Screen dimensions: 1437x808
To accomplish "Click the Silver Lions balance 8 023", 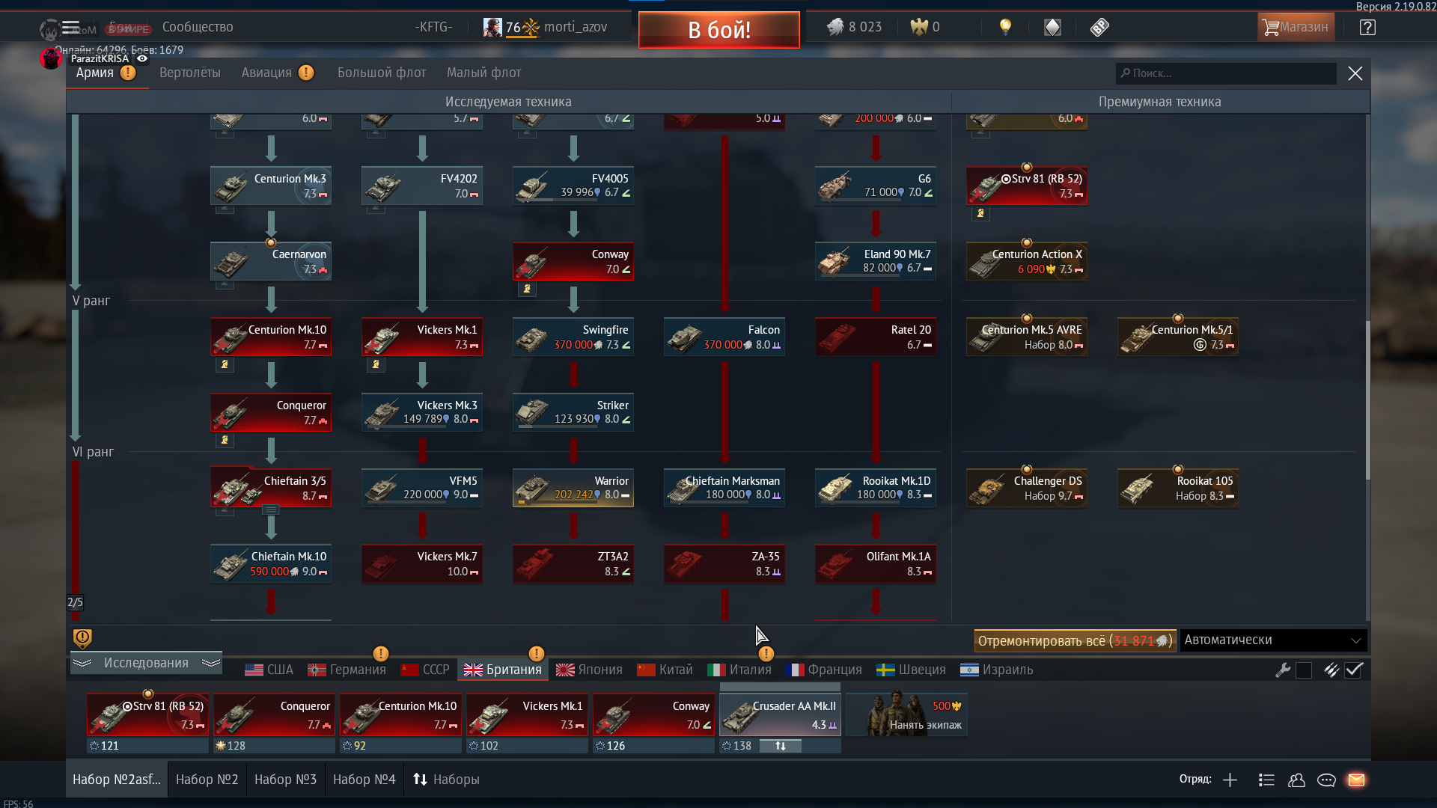I will click(x=855, y=28).
